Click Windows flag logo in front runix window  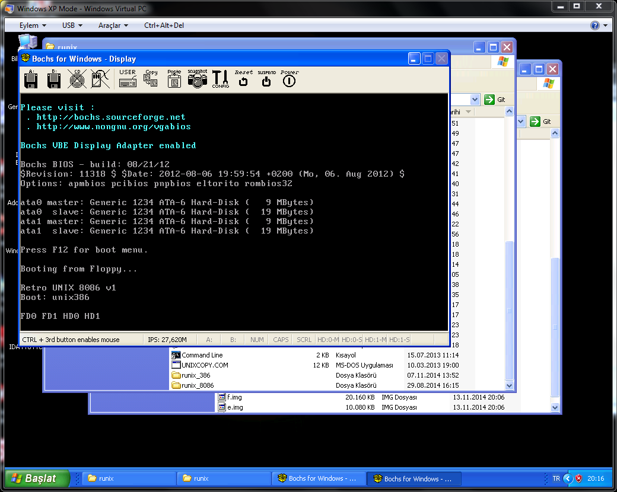coord(502,62)
